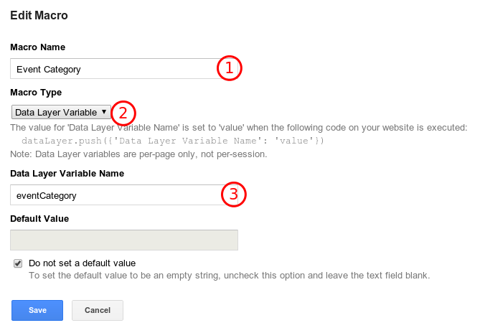Image resolution: width=480 pixels, height=328 pixels.
Task: Click the 'Data Layer Variable Name' label
Action: coord(67,174)
